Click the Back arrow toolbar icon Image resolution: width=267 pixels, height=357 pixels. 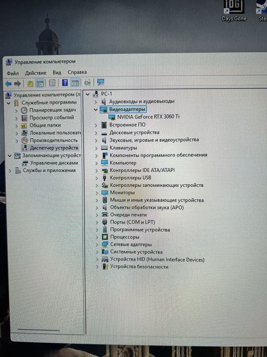click(8, 84)
